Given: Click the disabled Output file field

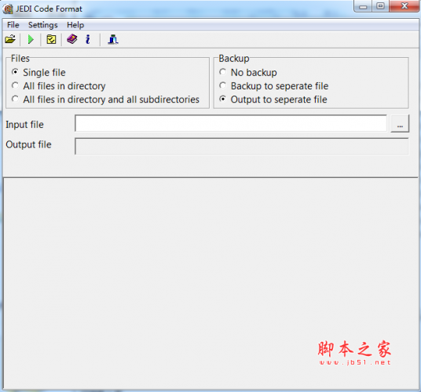Looking at the screenshot, I should pos(242,147).
